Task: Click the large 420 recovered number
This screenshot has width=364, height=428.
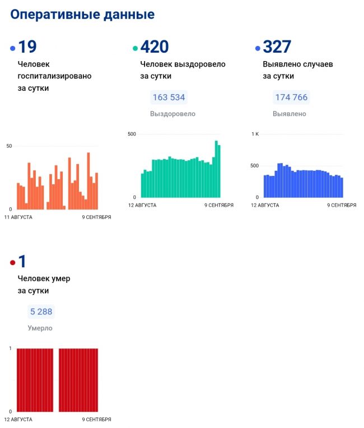Action: (154, 47)
